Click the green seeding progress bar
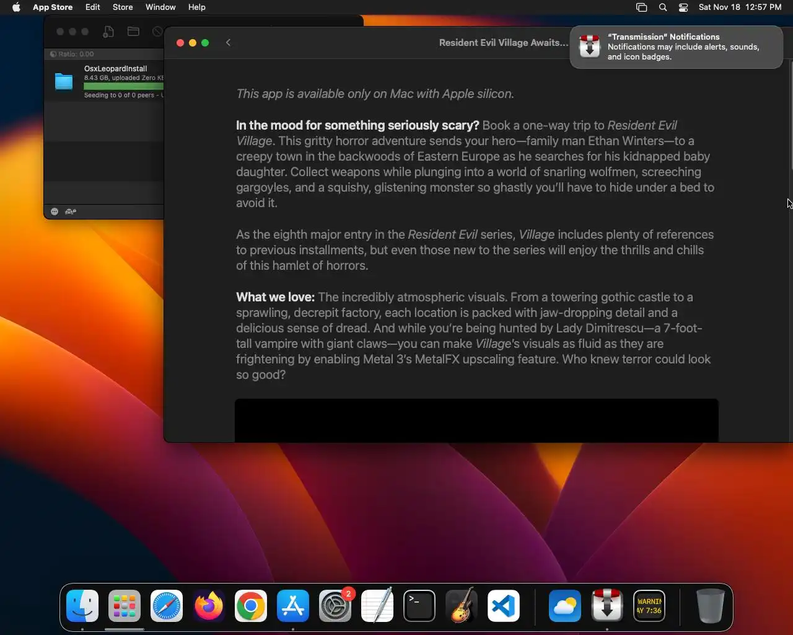 [x=123, y=86]
